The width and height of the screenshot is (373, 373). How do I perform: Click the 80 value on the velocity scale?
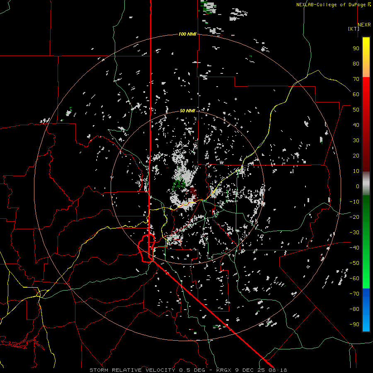click(x=356, y=63)
